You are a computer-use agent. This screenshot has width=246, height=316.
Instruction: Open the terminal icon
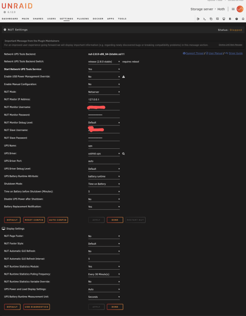click(x=204, y=19)
